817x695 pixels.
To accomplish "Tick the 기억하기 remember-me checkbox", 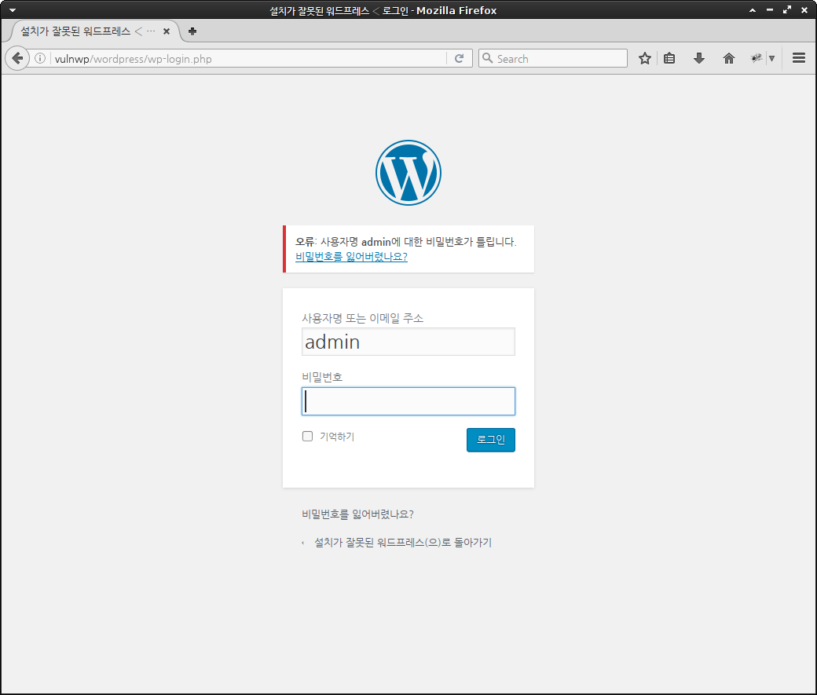I will pos(307,436).
